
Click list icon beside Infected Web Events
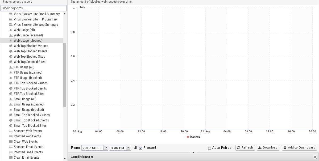pyautogui.click(x=11, y=136)
